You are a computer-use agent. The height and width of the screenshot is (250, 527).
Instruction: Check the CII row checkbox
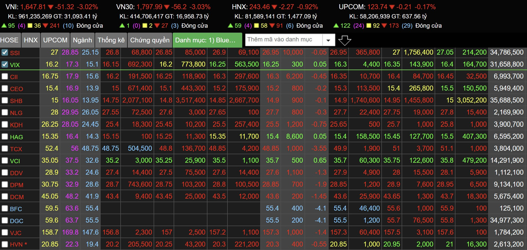coord(5,76)
